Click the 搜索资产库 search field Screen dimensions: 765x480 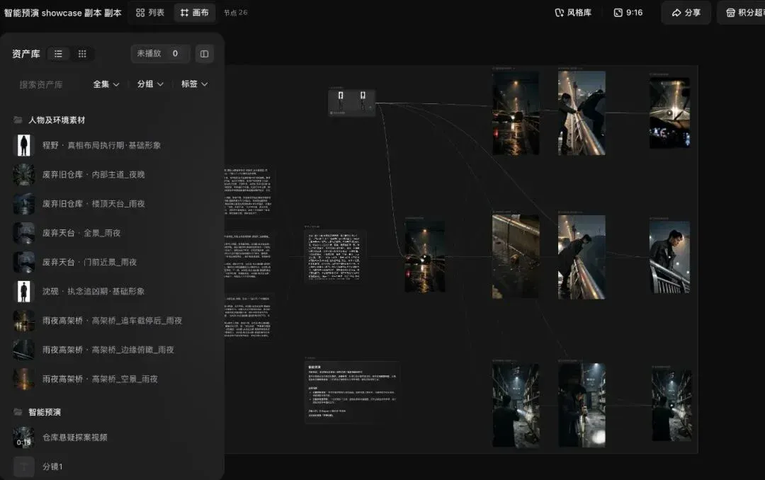(x=41, y=84)
